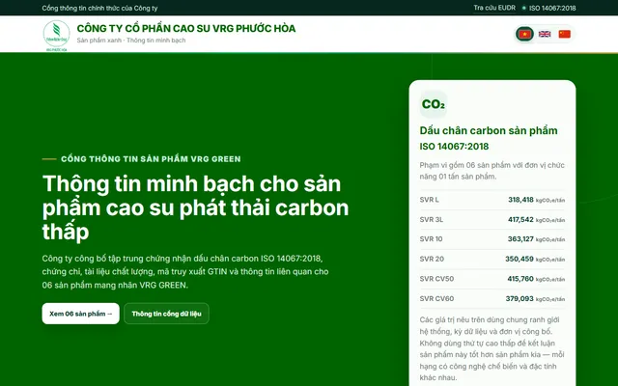Switch language to Chinese flag
Image resolution: width=618 pixels, height=386 pixels.
pyautogui.click(x=564, y=35)
